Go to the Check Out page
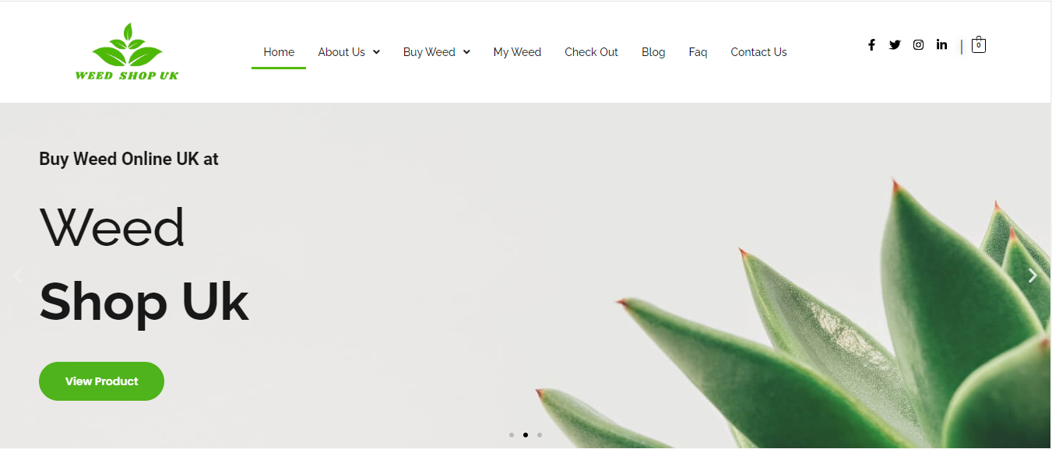This screenshot has width=1052, height=449. coord(591,52)
